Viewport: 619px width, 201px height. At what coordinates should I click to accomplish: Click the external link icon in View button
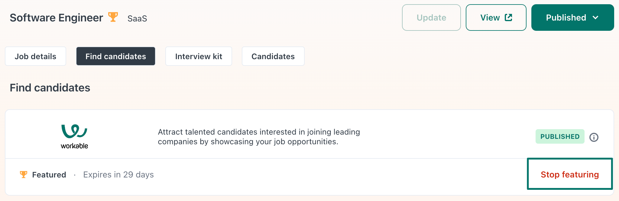(x=508, y=18)
